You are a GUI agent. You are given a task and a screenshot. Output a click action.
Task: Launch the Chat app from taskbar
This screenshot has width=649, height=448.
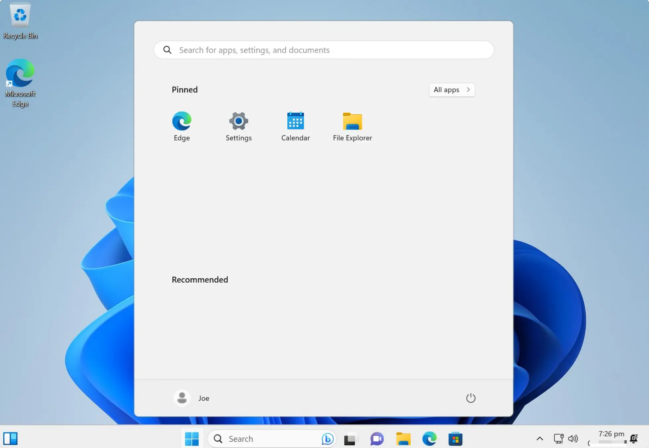click(x=377, y=439)
